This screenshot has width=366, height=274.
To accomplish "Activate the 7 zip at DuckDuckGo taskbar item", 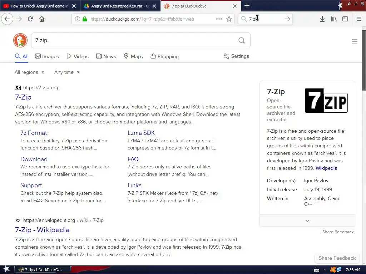I will pyautogui.click(x=43, y=270).
